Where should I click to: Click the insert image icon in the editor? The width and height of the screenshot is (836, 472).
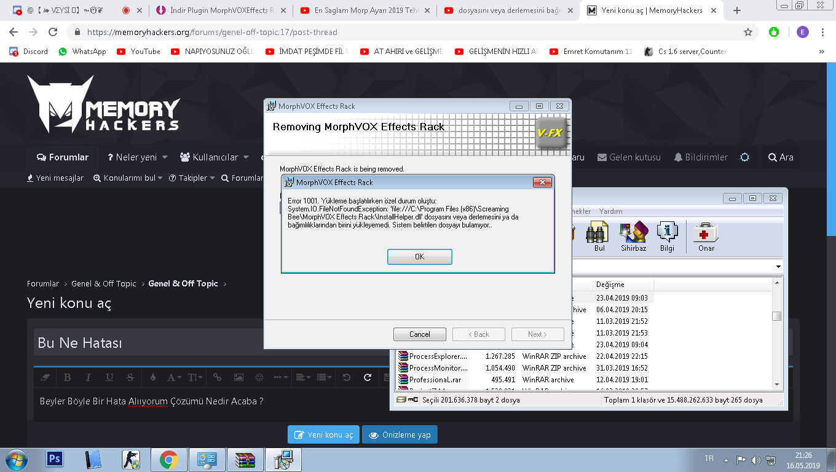pos(239,377)
